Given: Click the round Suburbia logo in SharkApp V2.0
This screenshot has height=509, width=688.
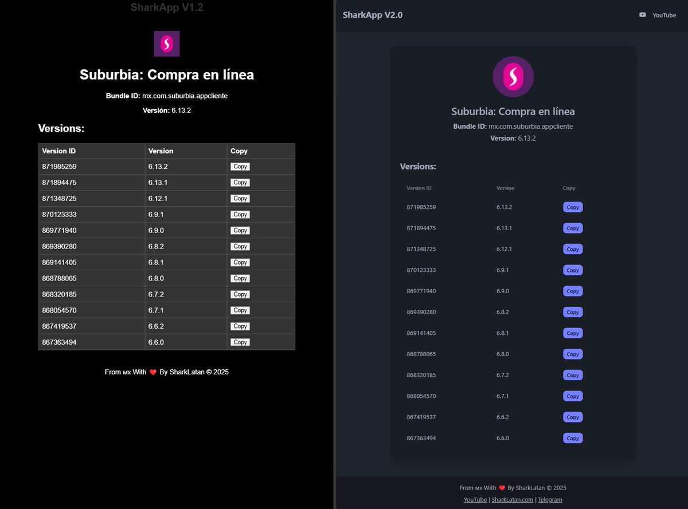Looking at the screenshot, I should pos(513,77).
